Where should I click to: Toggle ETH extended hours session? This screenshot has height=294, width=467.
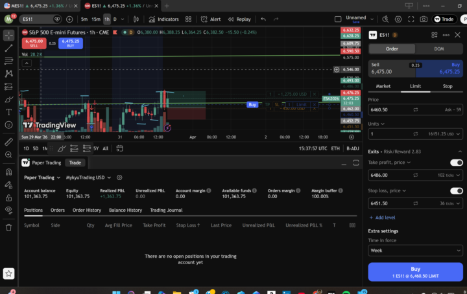[335, 148]
